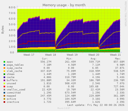Click the '6.0 G' y-axis tick label
The width and height of the screenshot is (128, 111).
(12, 19)
